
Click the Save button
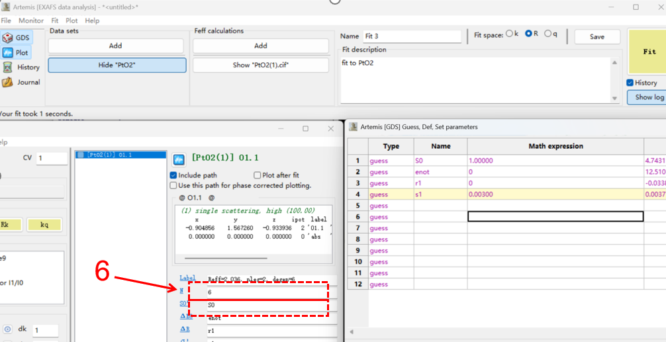[596, 37]
